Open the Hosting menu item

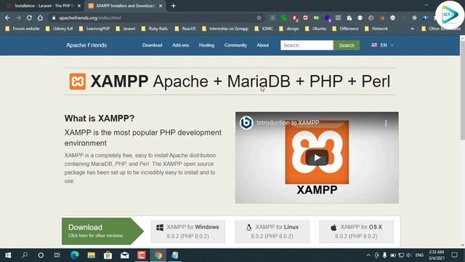click(206, 45)
